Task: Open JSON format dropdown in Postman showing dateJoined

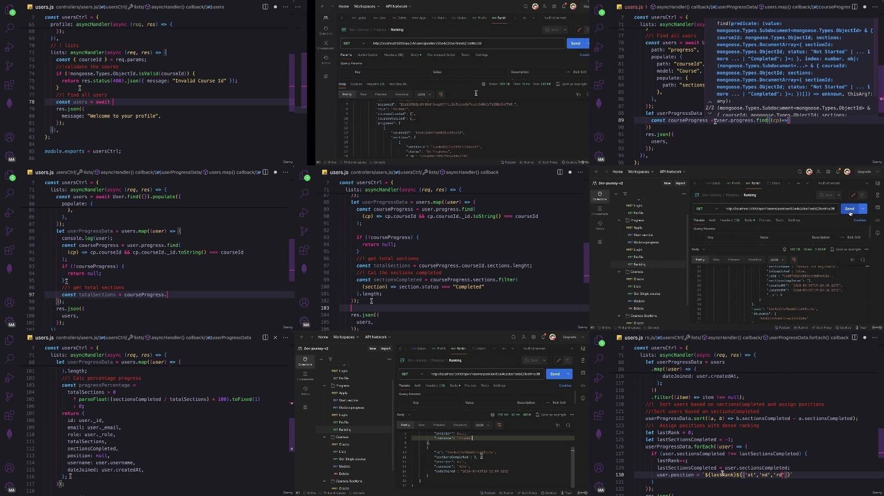Action: pos(482,425)
